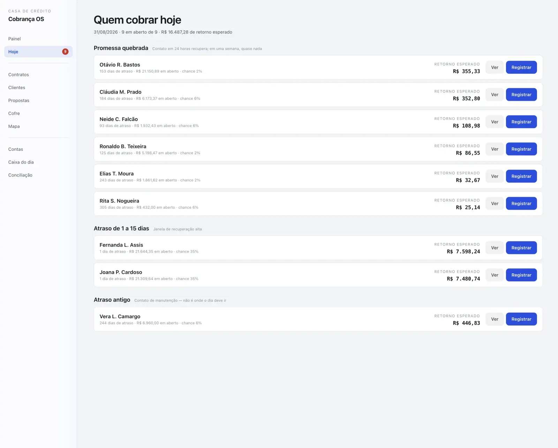Click the R$ 7.598,24 expected return value
The height and width of the screenshot is (448, 558).
pyautogui.click(x=463, y=252)
